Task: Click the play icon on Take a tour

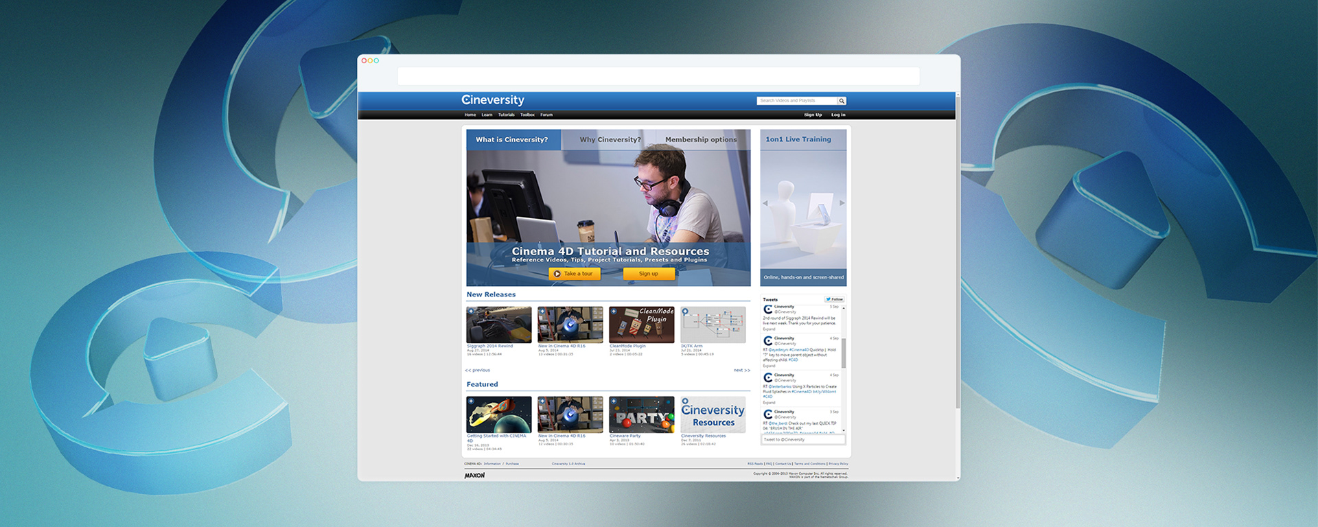Action: (x=557, y=274)
